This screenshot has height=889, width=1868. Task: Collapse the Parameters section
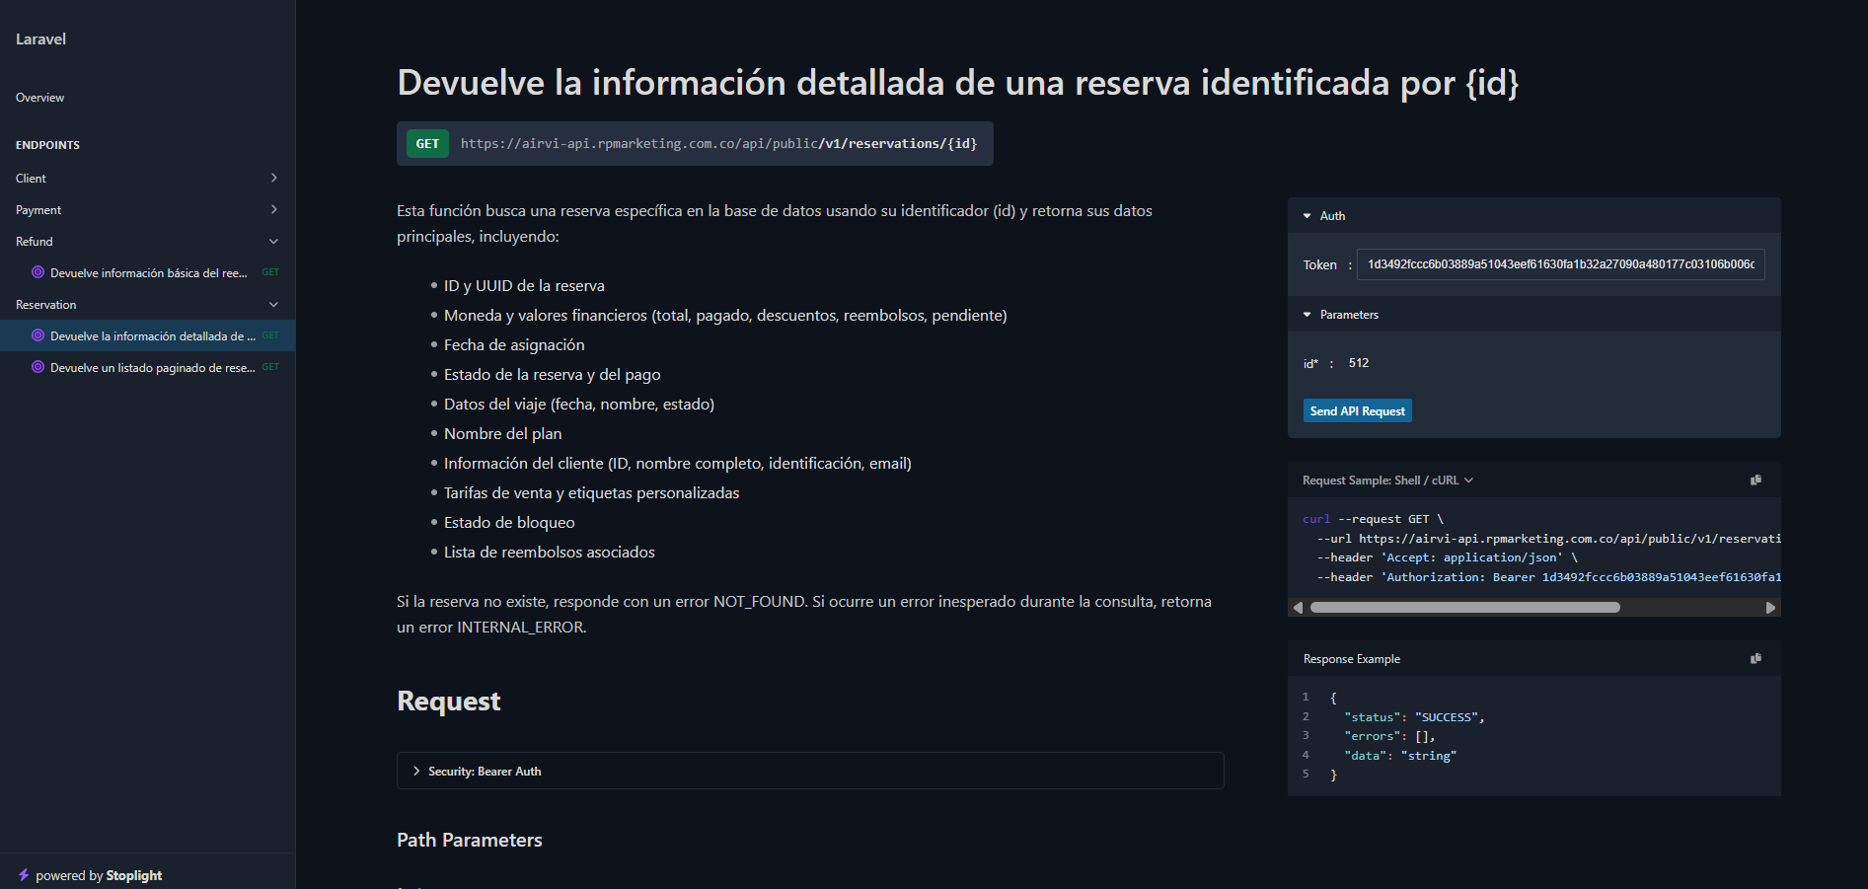tap(1308, 315)
